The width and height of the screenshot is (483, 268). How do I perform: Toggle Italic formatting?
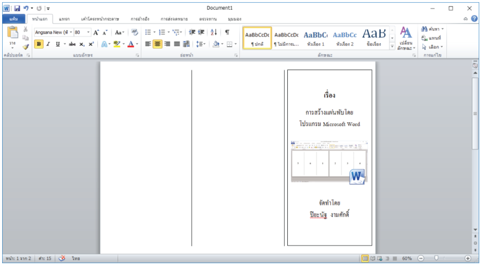(x=48, y=44)
